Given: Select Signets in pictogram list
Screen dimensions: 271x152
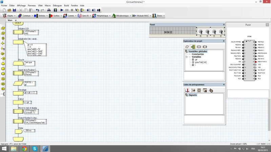Looking at the screenshot, I should [x=193, y=95].
